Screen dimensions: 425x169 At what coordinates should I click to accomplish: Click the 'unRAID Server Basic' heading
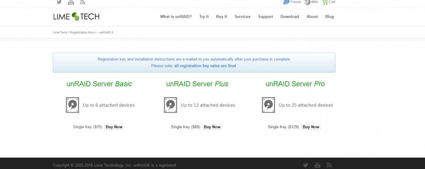(x=99, y=84)
